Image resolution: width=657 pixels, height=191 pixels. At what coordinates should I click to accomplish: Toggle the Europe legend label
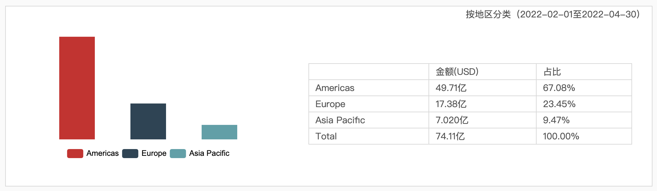154,153
